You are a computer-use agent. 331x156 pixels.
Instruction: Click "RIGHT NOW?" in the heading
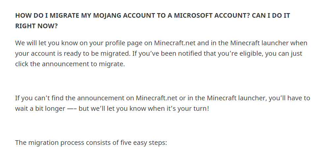(x=36, y=26)
